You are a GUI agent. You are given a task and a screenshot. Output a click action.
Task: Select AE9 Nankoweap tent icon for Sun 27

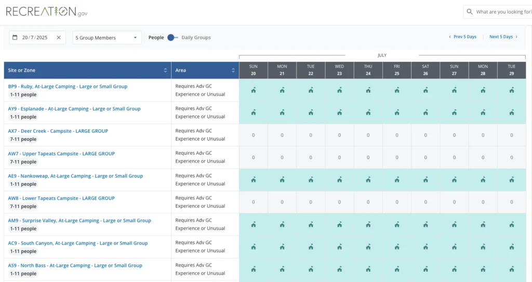click(x=454, y=180)
